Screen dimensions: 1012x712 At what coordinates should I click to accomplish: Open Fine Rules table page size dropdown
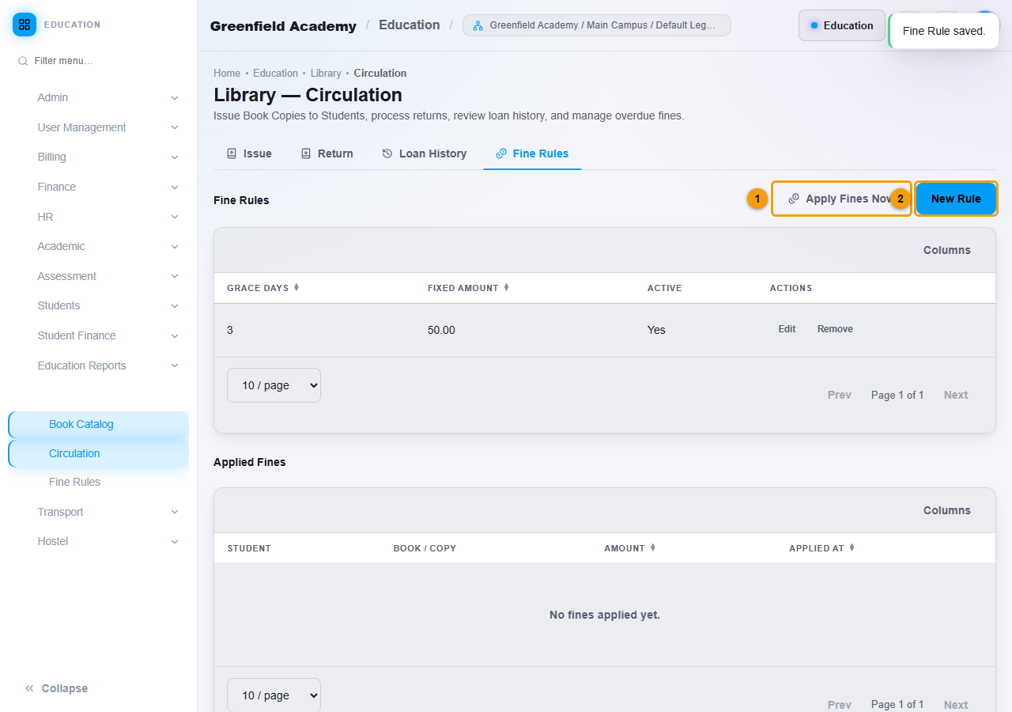(274, 385)
